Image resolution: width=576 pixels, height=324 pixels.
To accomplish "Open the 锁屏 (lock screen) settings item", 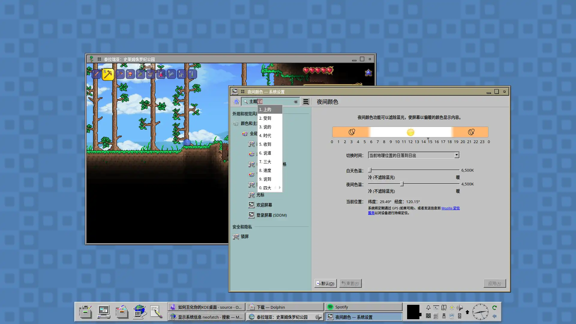I will [x=244, y=237].
